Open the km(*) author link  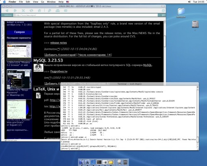click(x=48, y=78)
